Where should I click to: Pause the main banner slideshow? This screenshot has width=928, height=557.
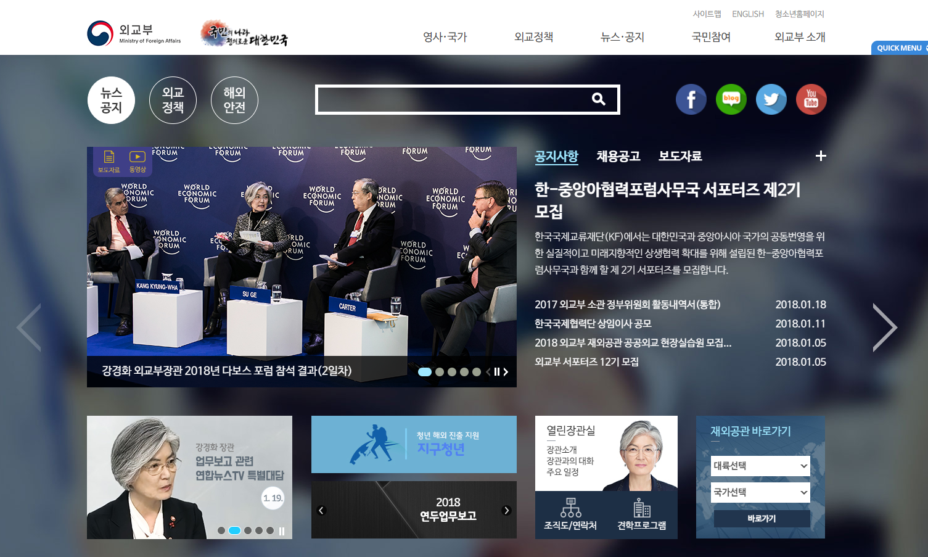(498, 372)
